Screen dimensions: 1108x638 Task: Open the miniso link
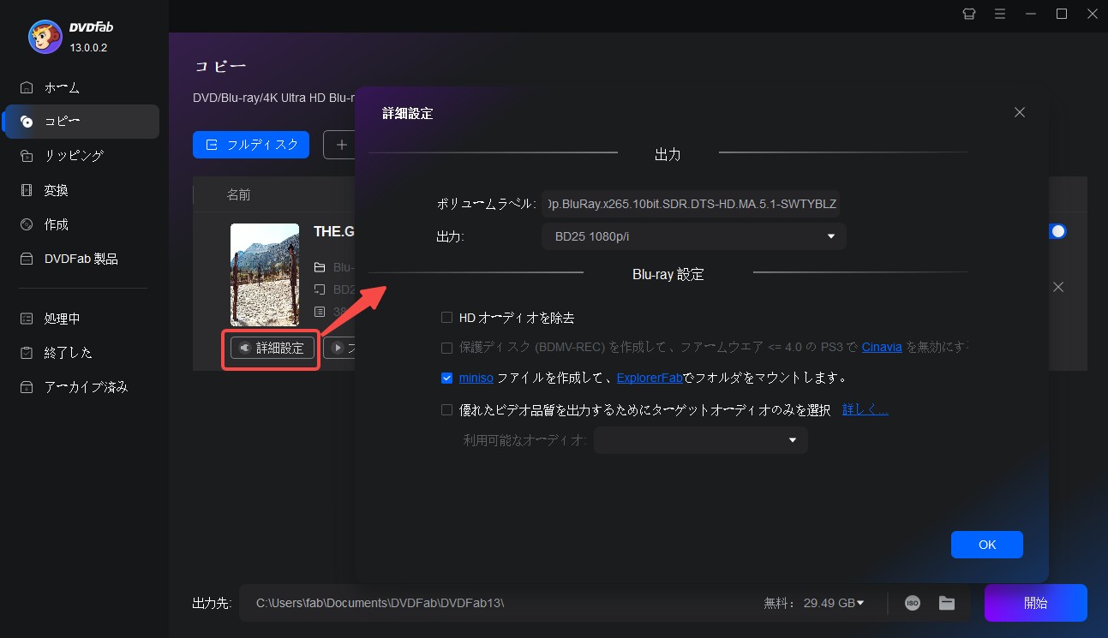coord(476,378)
